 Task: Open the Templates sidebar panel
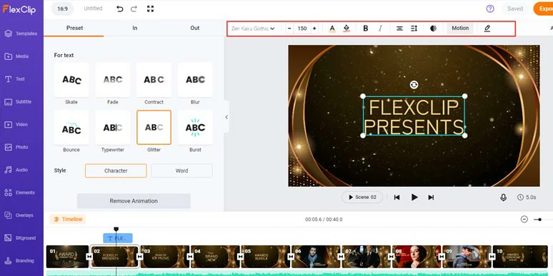click(21, 34)
